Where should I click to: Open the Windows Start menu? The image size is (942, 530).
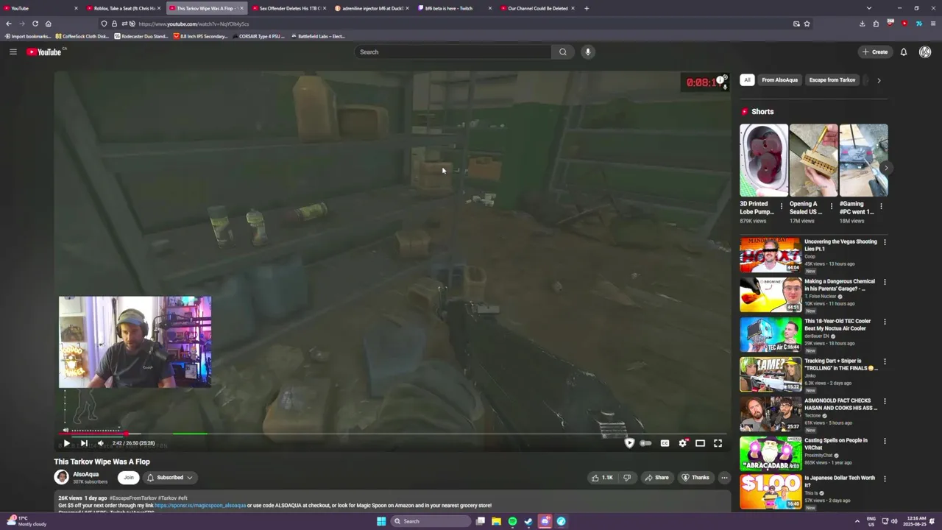click(381, 521)
